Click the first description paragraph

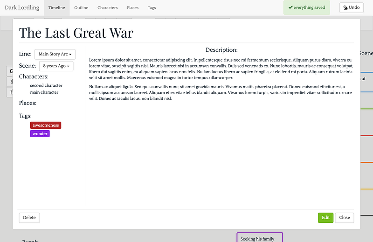pos(221,69)
